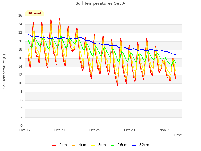
Task: Click the Oct 21 x-axis tick label
Action: click(60, 130)
